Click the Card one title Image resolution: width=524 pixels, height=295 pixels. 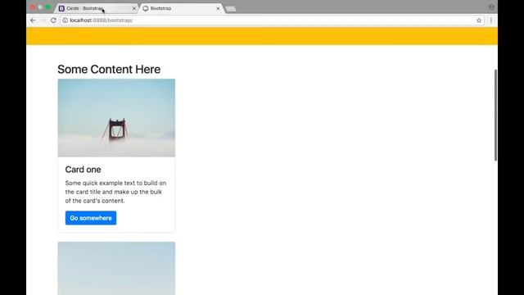(83, 170)
